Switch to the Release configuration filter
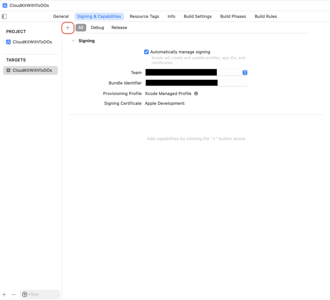 click(119, 27)
